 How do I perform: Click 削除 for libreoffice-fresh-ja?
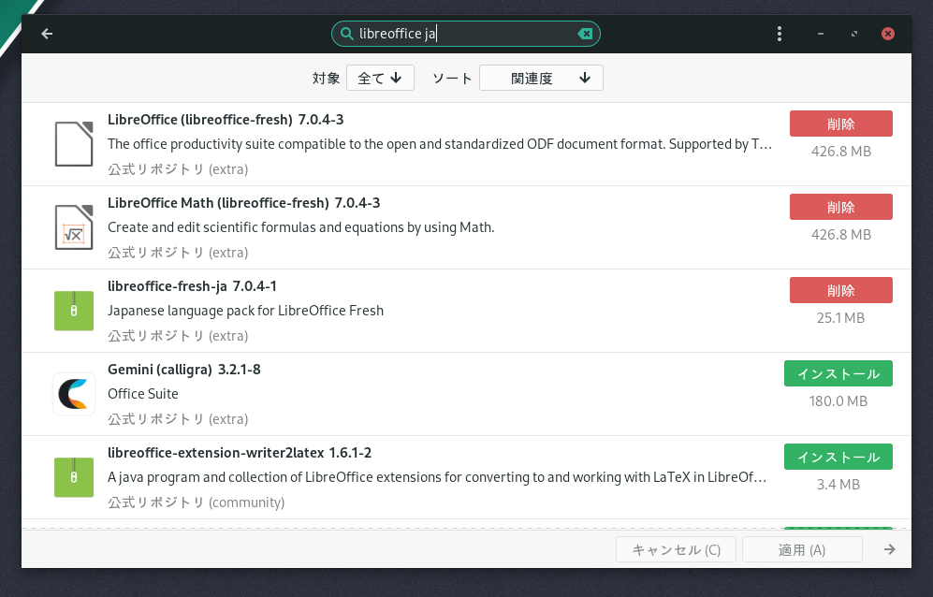840,290
